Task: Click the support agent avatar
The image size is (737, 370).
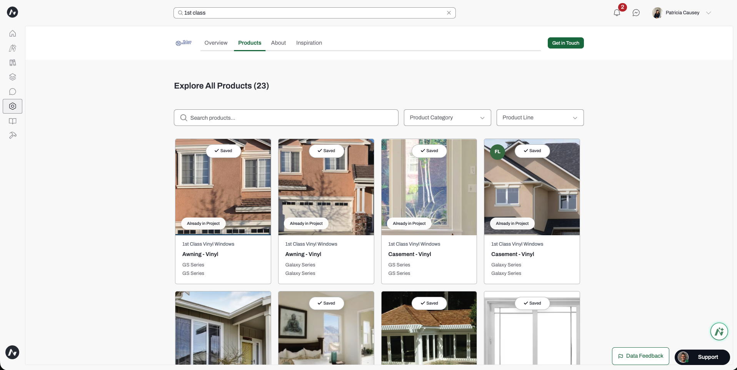Action: [x=683, y=357]
